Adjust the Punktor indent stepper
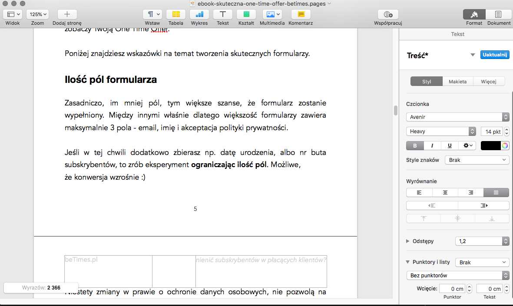Viewport: 513px width, 306px height. click(469, 289)
